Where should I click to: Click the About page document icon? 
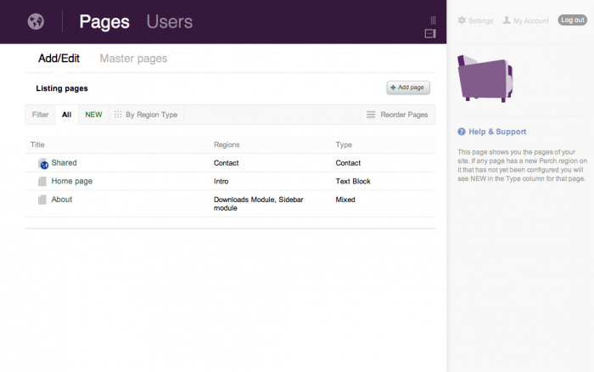click(42, 200)
